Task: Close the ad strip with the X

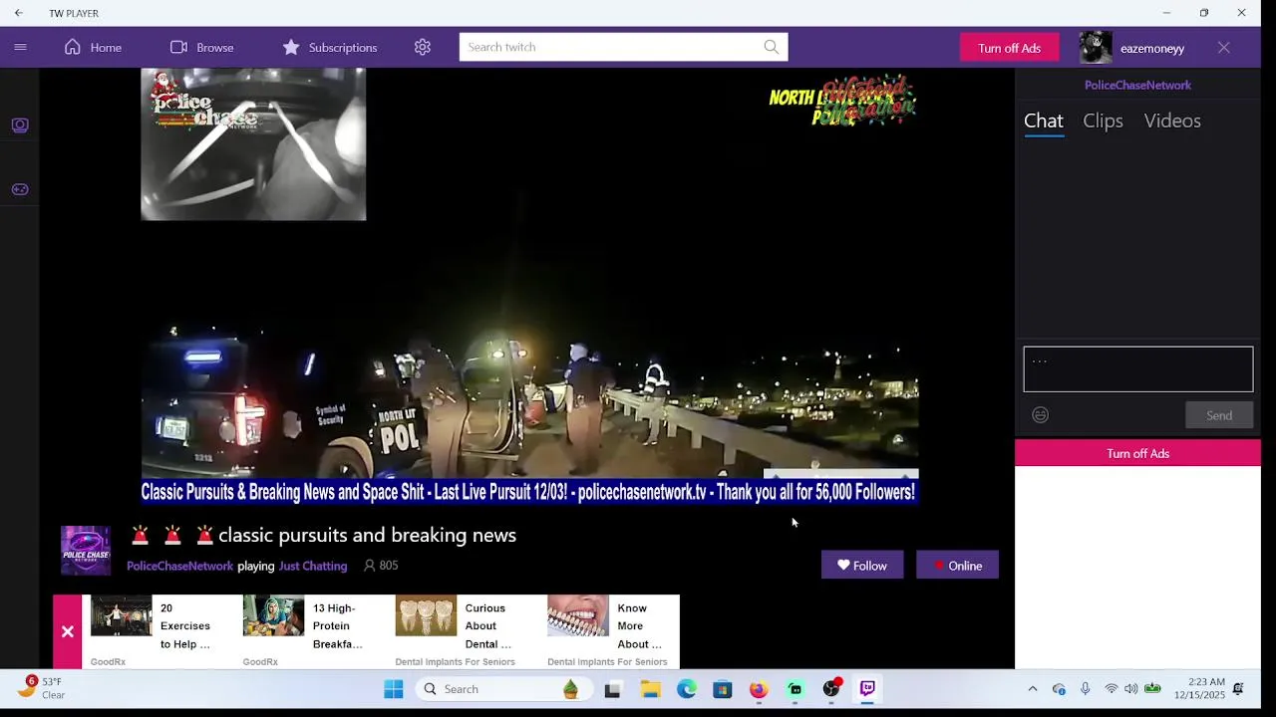Action: click(67, 631)
